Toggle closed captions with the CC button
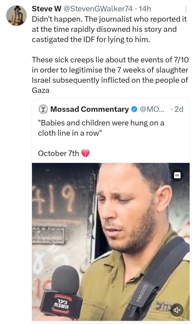Screen dimensions: 196x324 coord(177,175)
